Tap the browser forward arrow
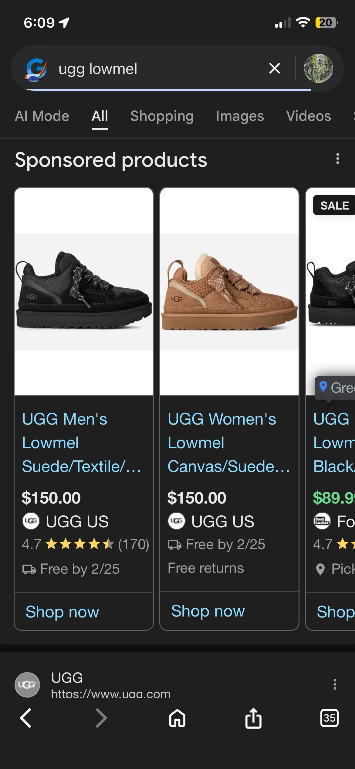Screen dimensions: 355x769 (101, 718)
